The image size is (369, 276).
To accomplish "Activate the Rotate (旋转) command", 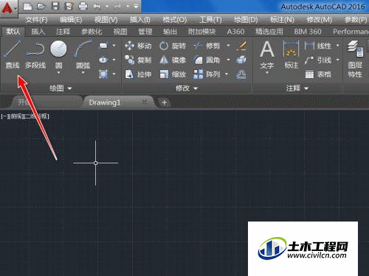I will click(172, 46).
